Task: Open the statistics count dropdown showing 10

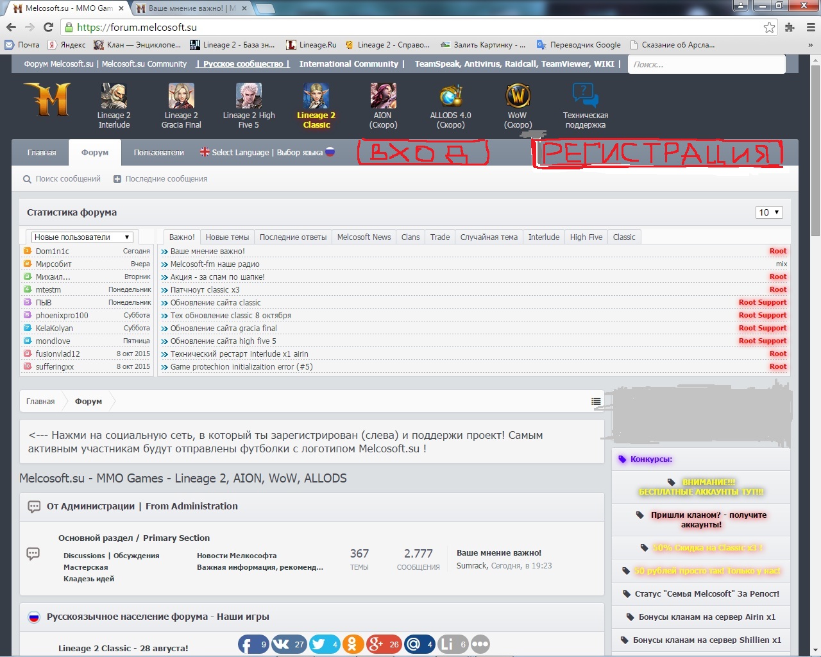Action: click(769, 212)
